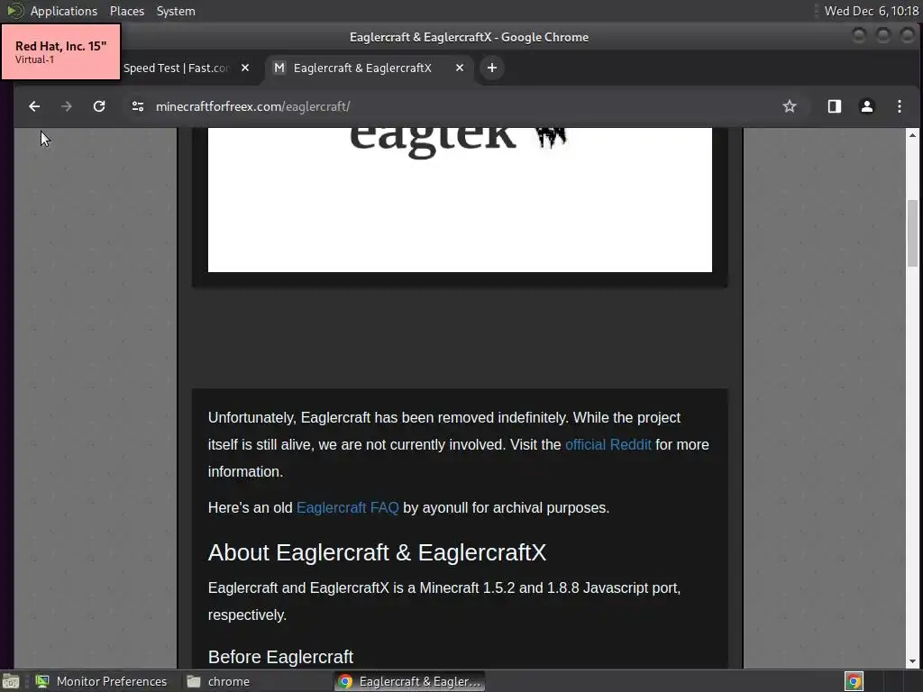Open the Applications menu
Screen dimensions: 923x692
point(64,11)
